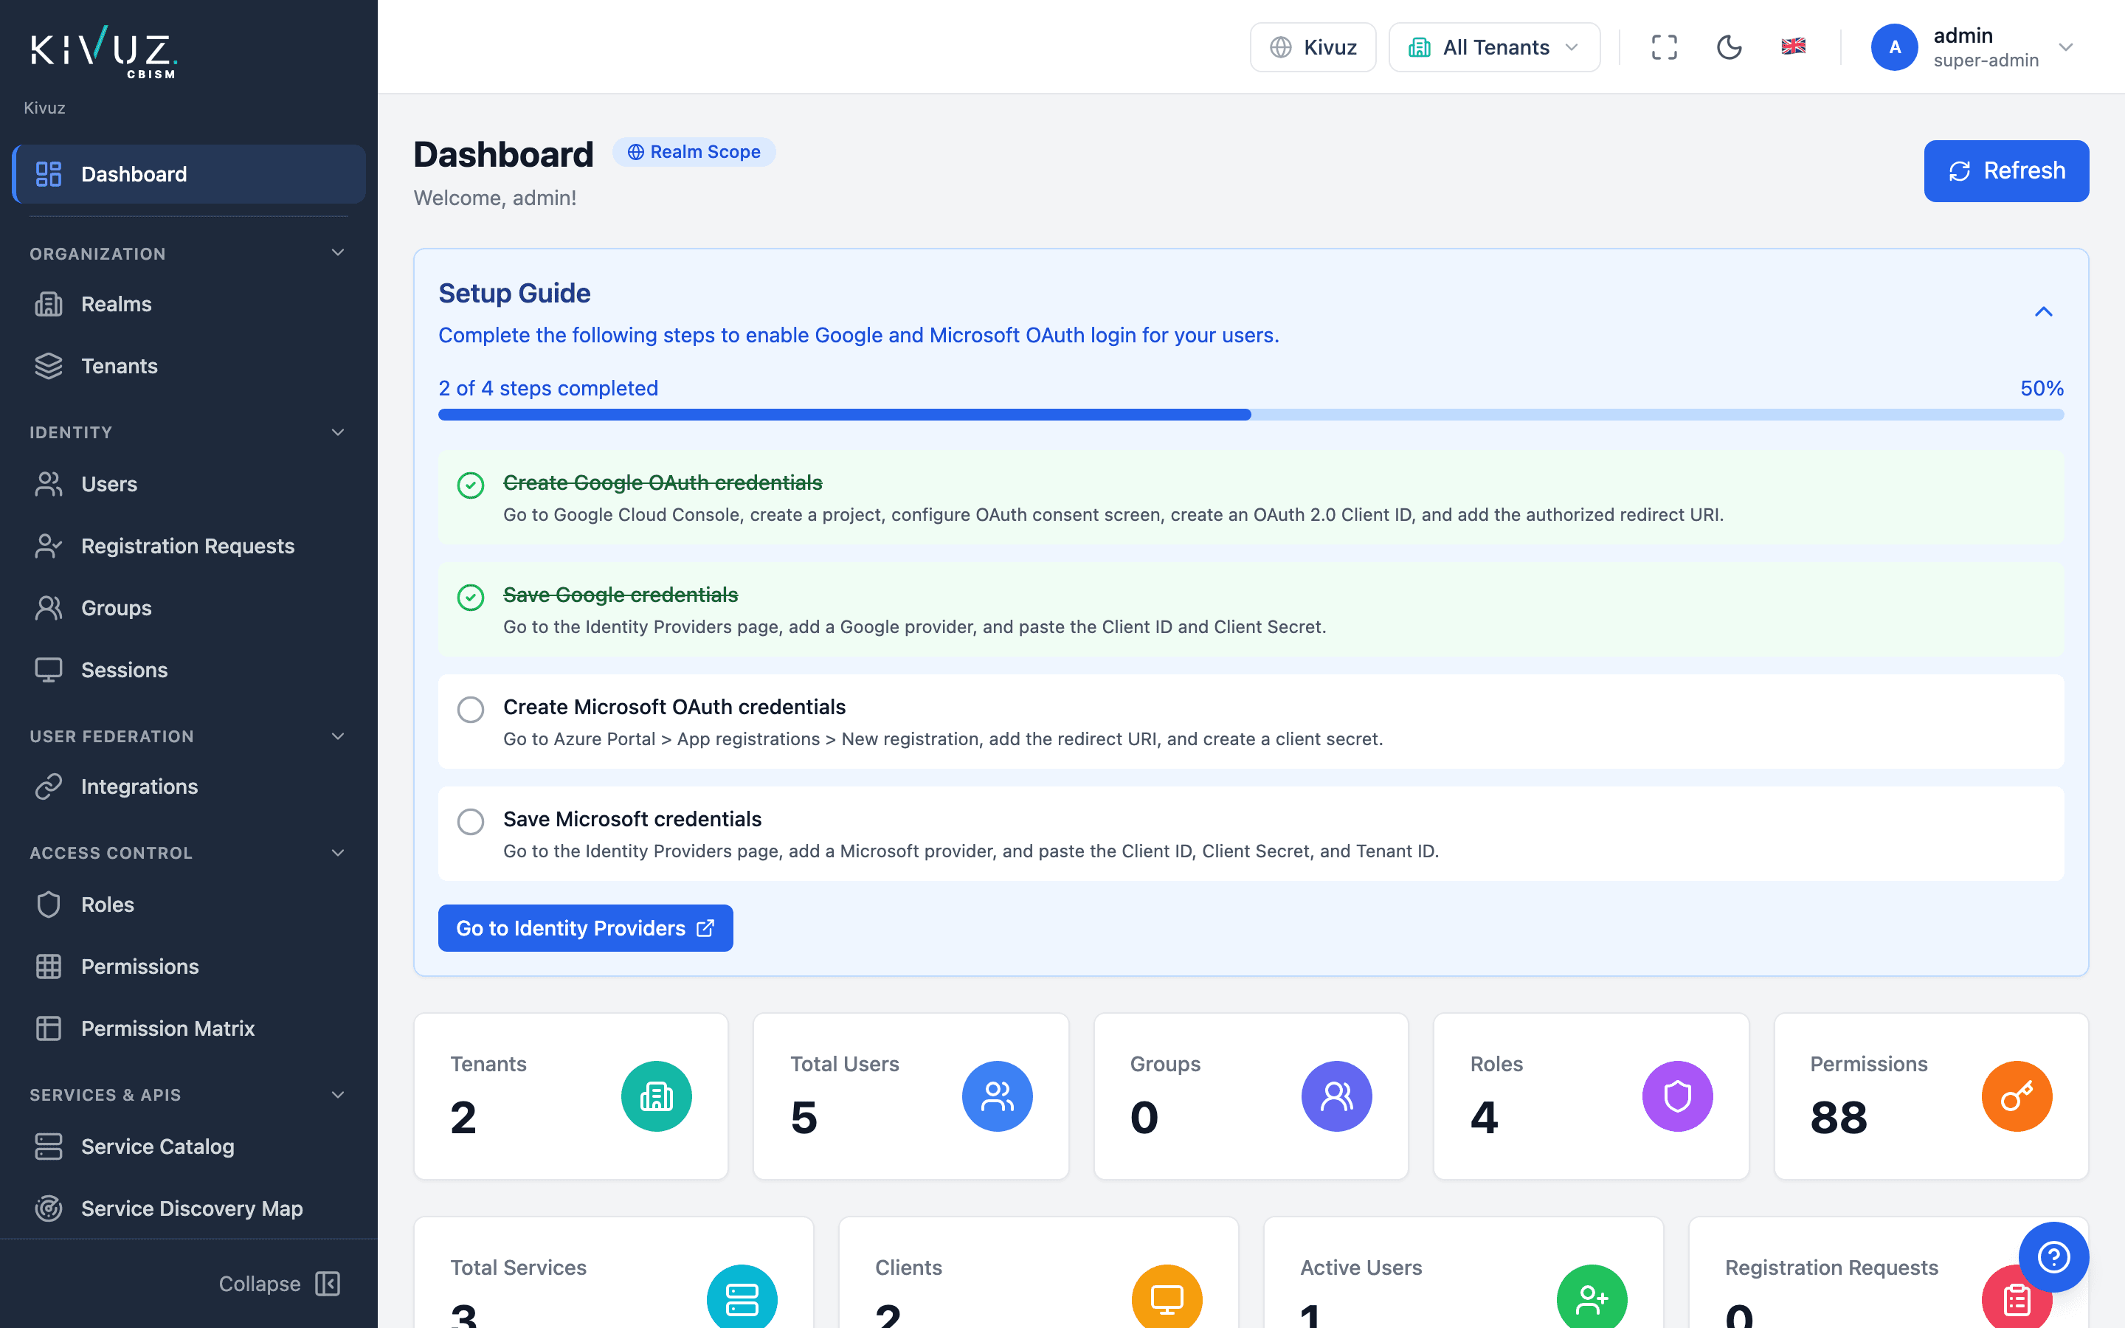Viewport: 2125px width, 1328px height.
Task: Collapse the Access Control section
Action: pos(338,852)
